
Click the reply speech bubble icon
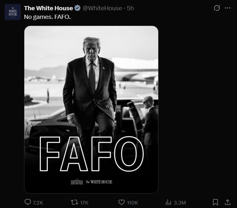28,202
